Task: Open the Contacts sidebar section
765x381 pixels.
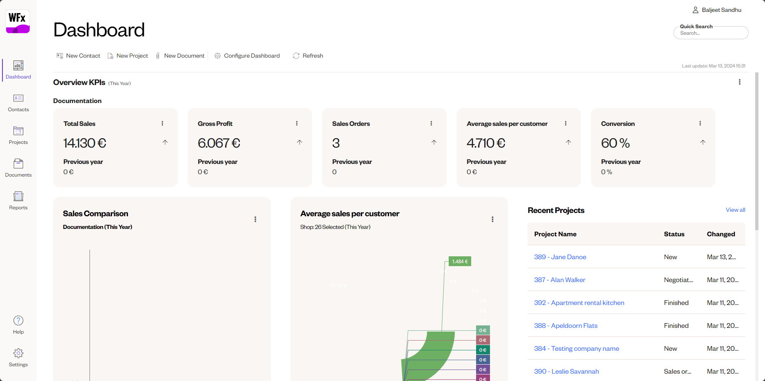Action: [18, 103]
